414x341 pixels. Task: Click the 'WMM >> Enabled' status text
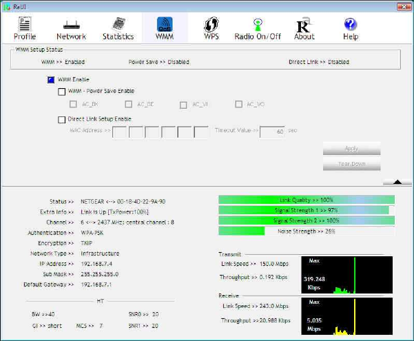coord(63,62)
